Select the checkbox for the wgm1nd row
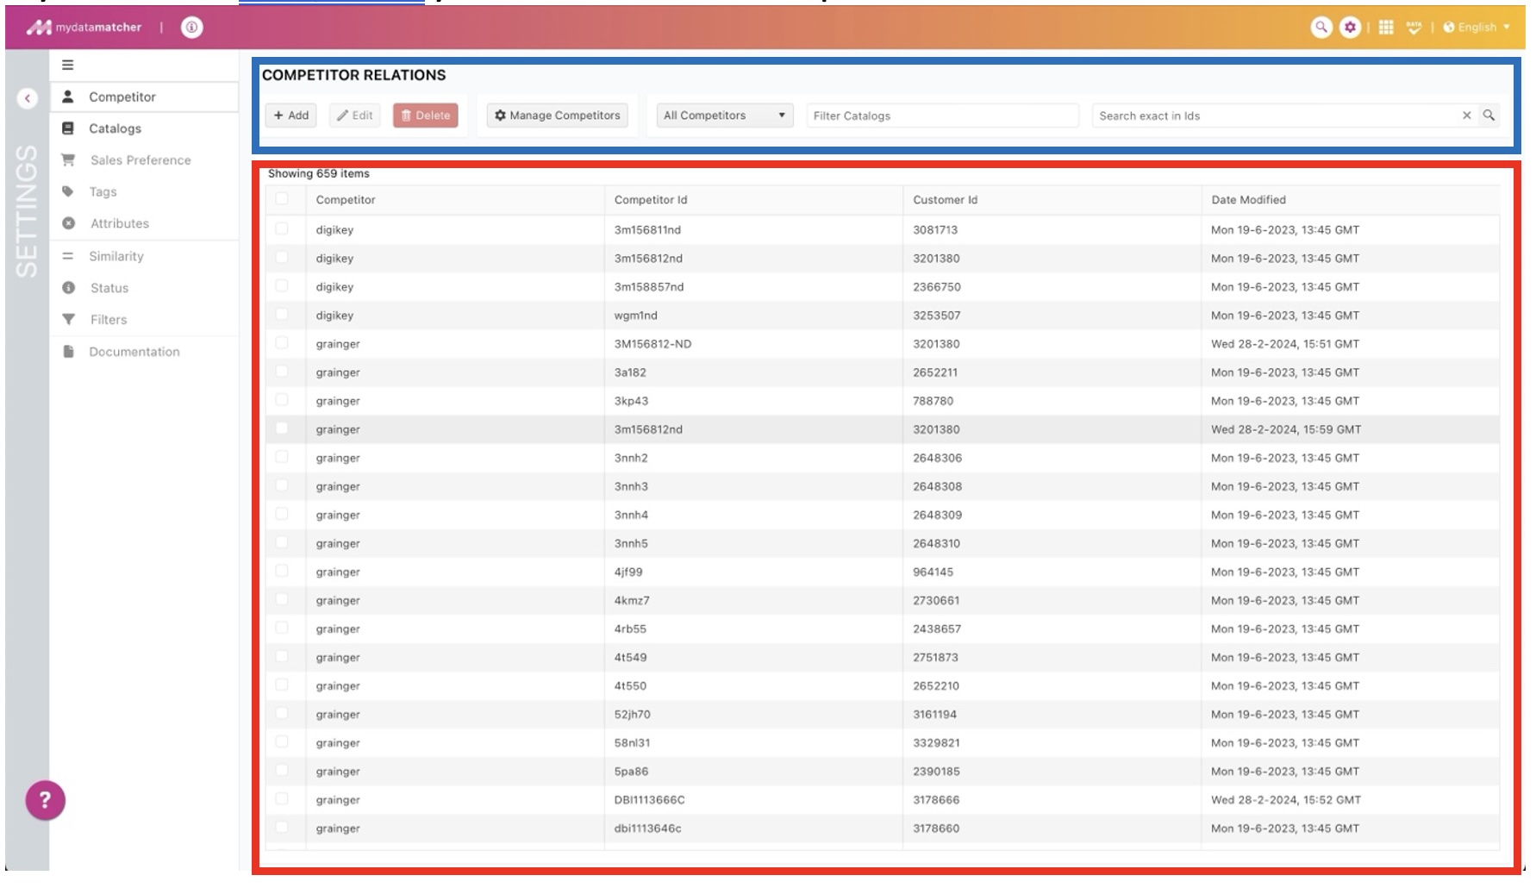1536x888 pixels. click(x=282, y=315)
